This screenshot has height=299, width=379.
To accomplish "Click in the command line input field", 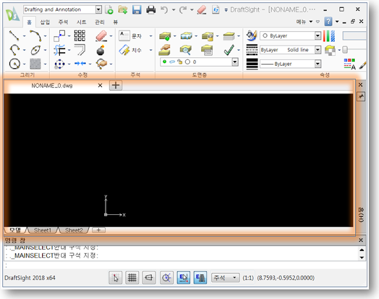I will tap(185, 265).
